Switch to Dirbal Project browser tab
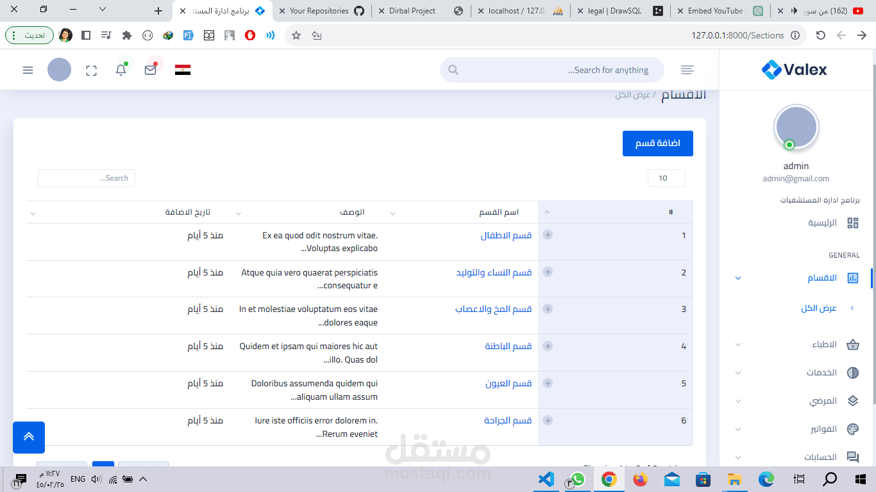The height and width of the screenshot is (492, 876). (420, 11)
